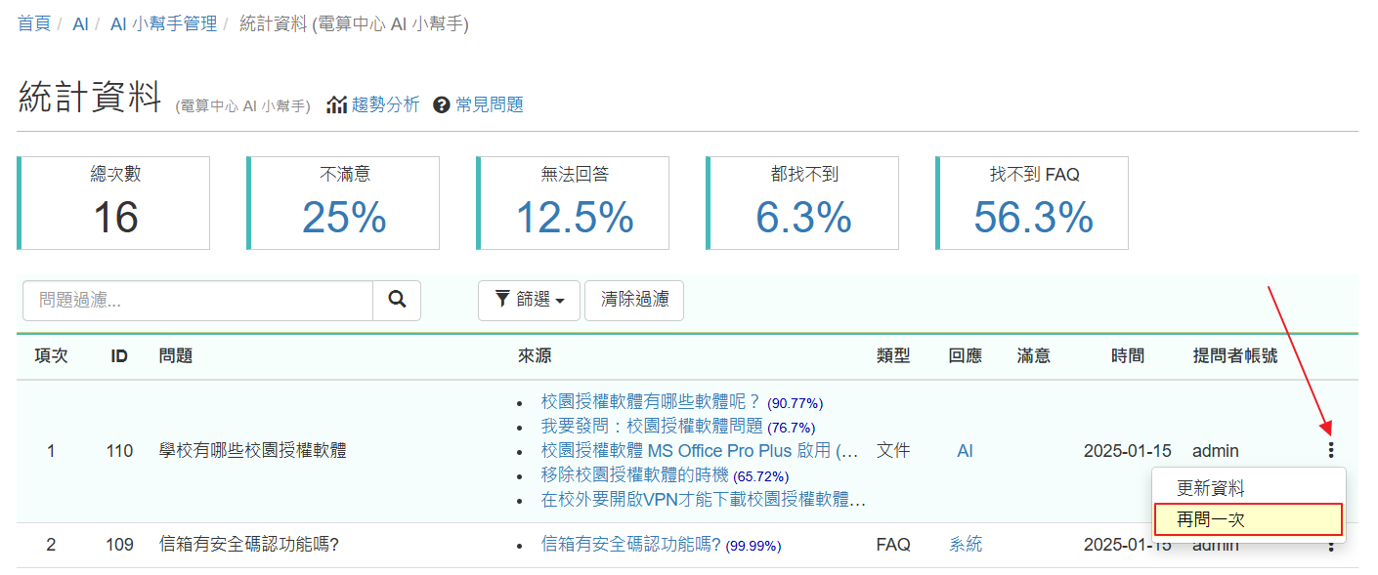
Task: Go to 首頁 breadcrumb link
Action: coord(34,23)
